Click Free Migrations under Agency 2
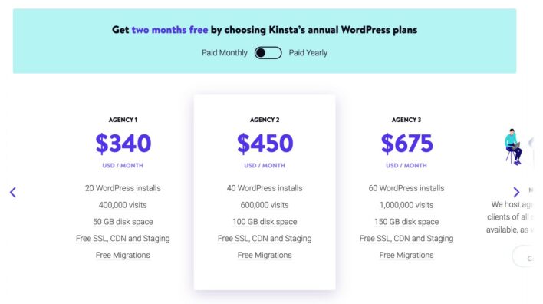 point(265,255)
